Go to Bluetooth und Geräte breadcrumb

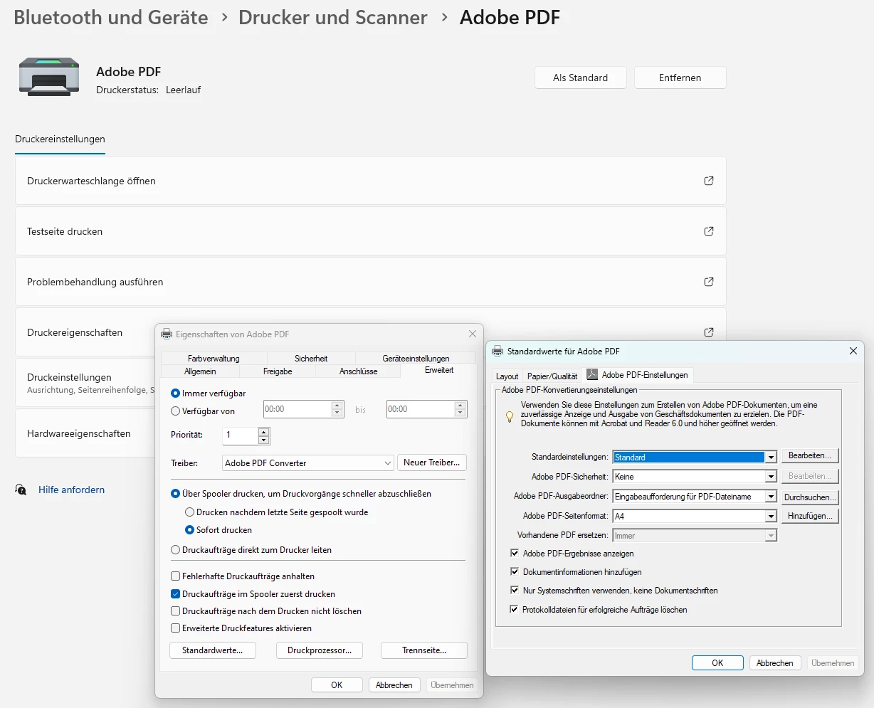point(111,18)
